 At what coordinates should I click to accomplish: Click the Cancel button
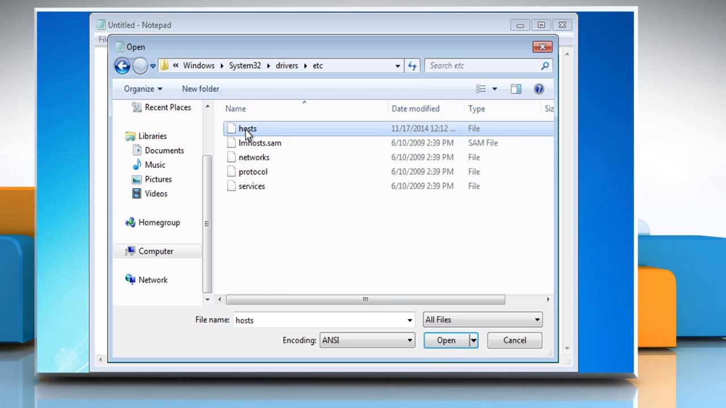click(x=514, y=340)
